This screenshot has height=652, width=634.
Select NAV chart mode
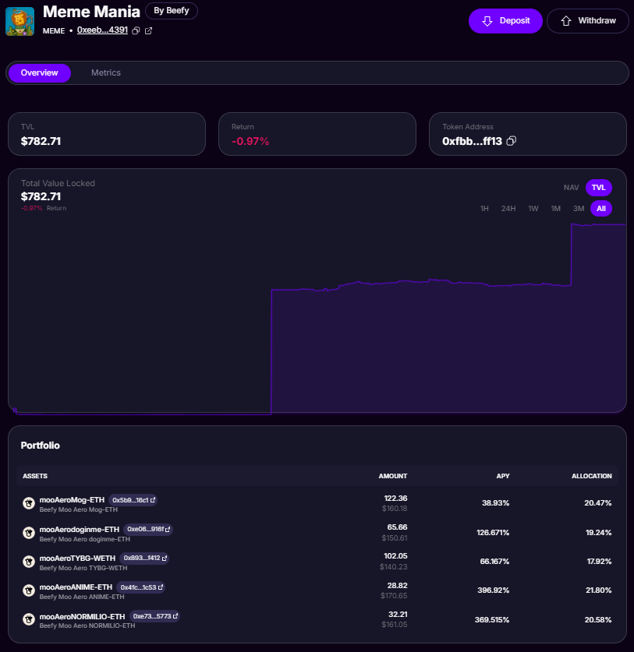coord(571,188)
